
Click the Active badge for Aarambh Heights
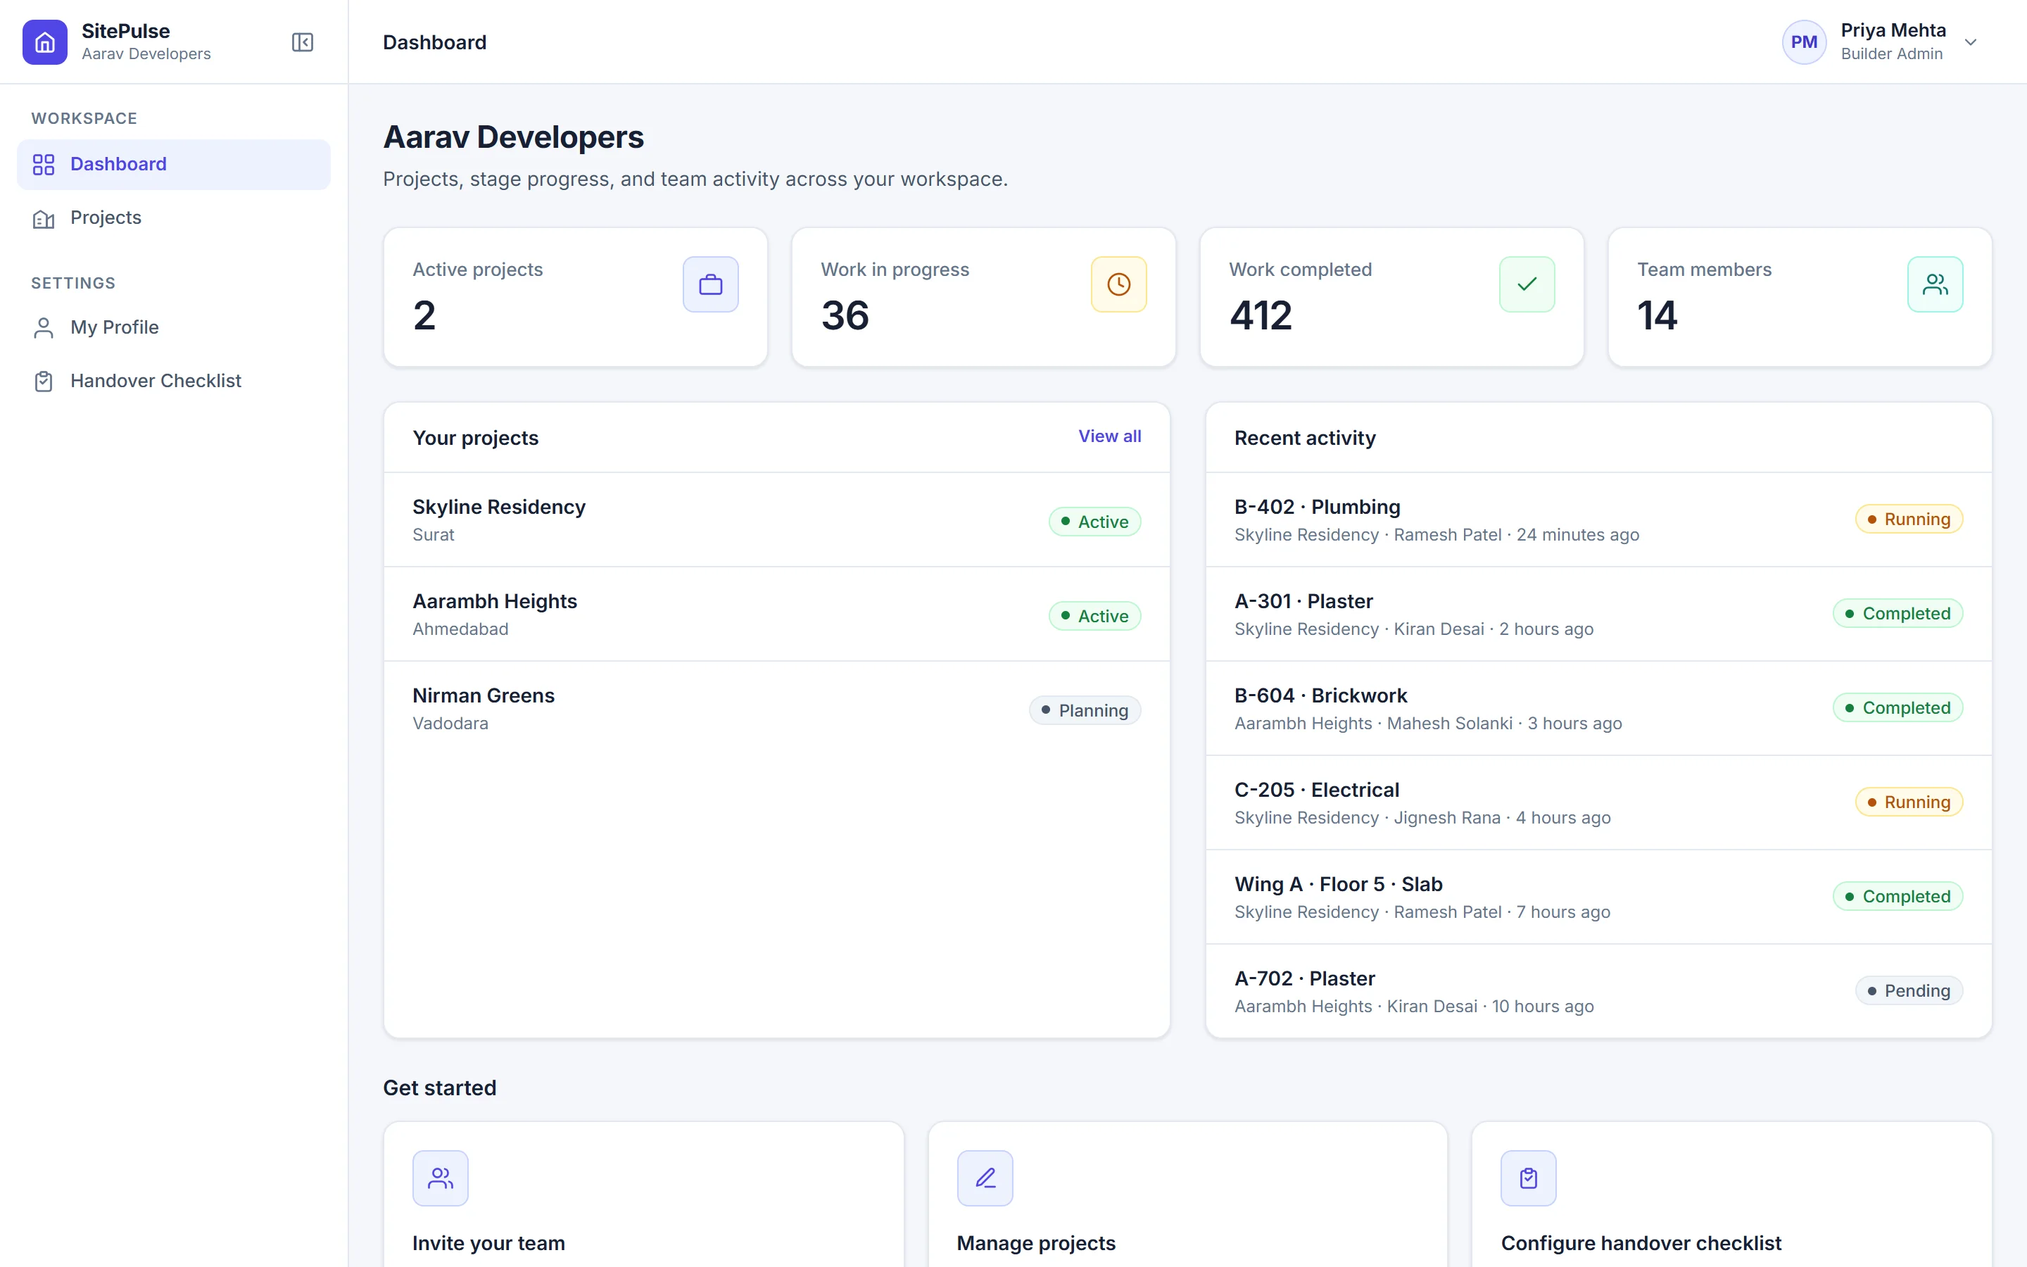pos(1094,616)
